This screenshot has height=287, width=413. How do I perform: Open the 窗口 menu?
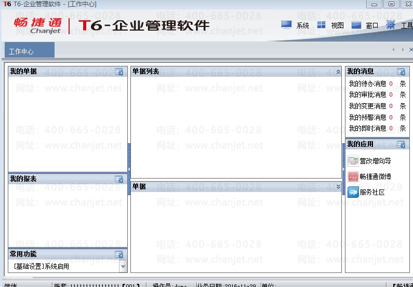372,25
